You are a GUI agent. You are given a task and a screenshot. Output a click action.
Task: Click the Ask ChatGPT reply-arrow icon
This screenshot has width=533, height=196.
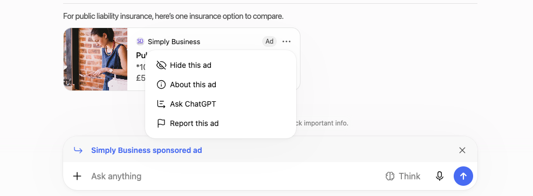coord(161,104)
